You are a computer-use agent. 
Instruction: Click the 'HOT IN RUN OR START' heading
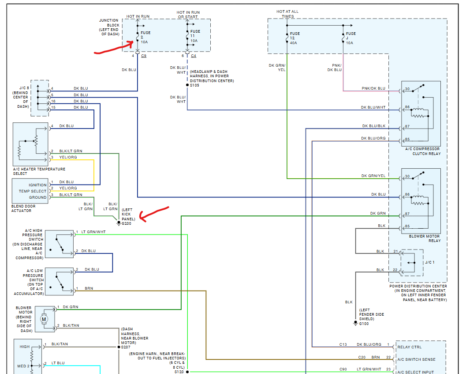pyautogui.click(x=188, y=15)
